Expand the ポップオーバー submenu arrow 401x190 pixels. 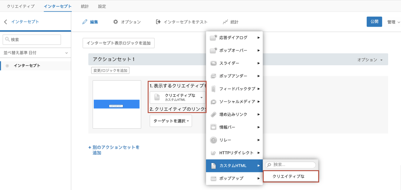pyautogui.click(x=259, y=50)
